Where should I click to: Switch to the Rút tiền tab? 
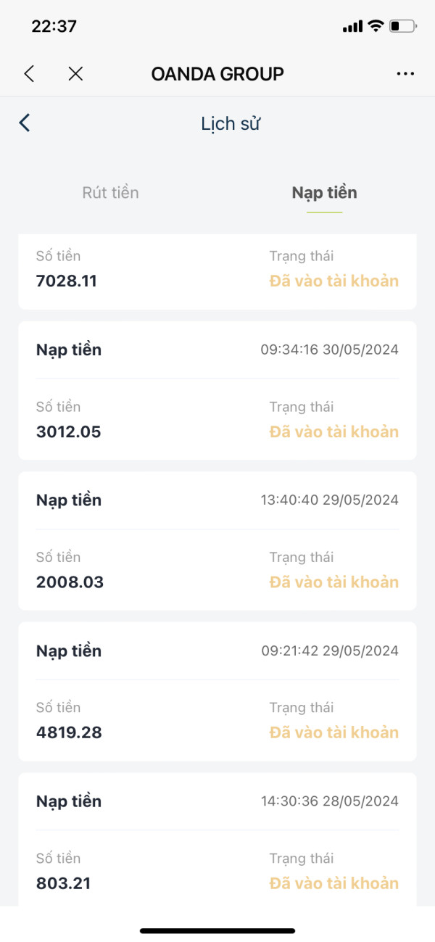click(110, 193)
